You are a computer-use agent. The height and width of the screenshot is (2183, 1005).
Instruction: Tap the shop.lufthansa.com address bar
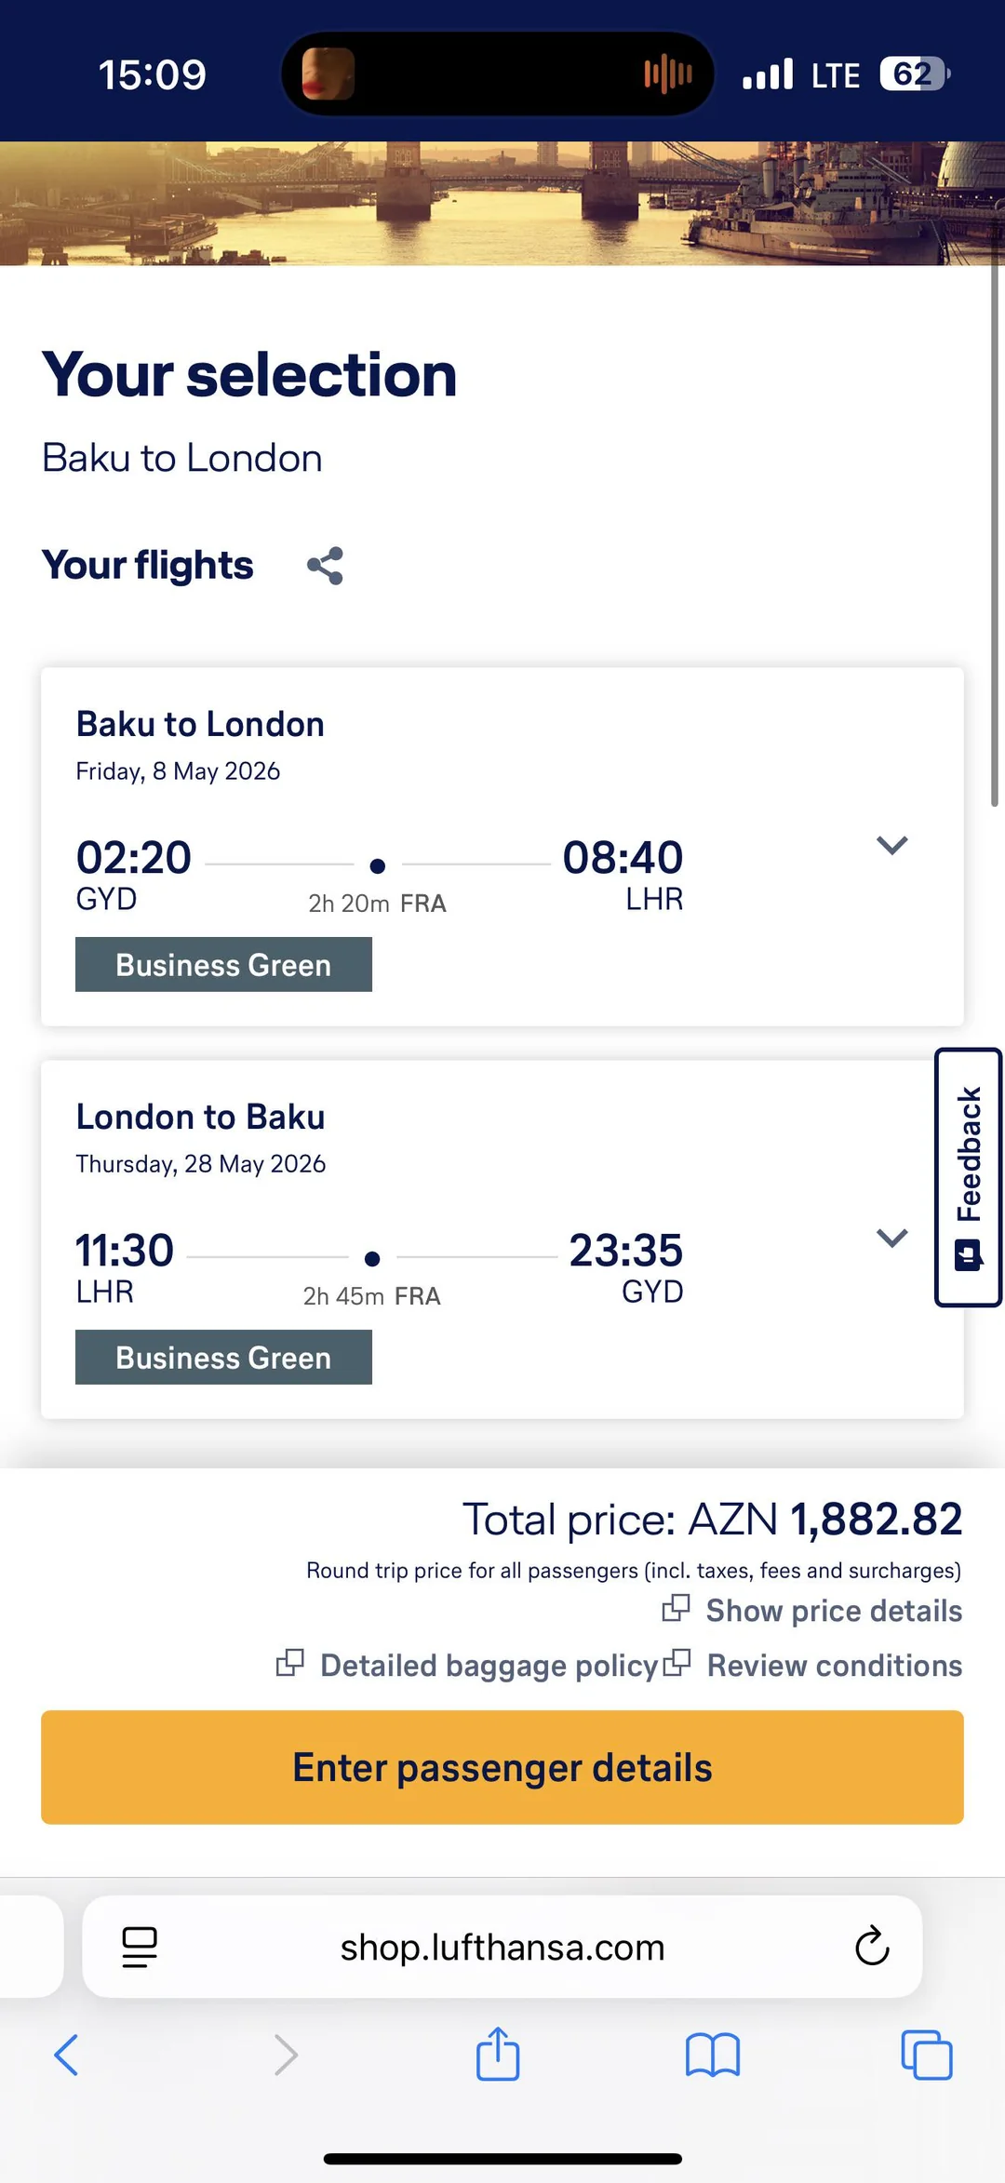coord(502,1947)
